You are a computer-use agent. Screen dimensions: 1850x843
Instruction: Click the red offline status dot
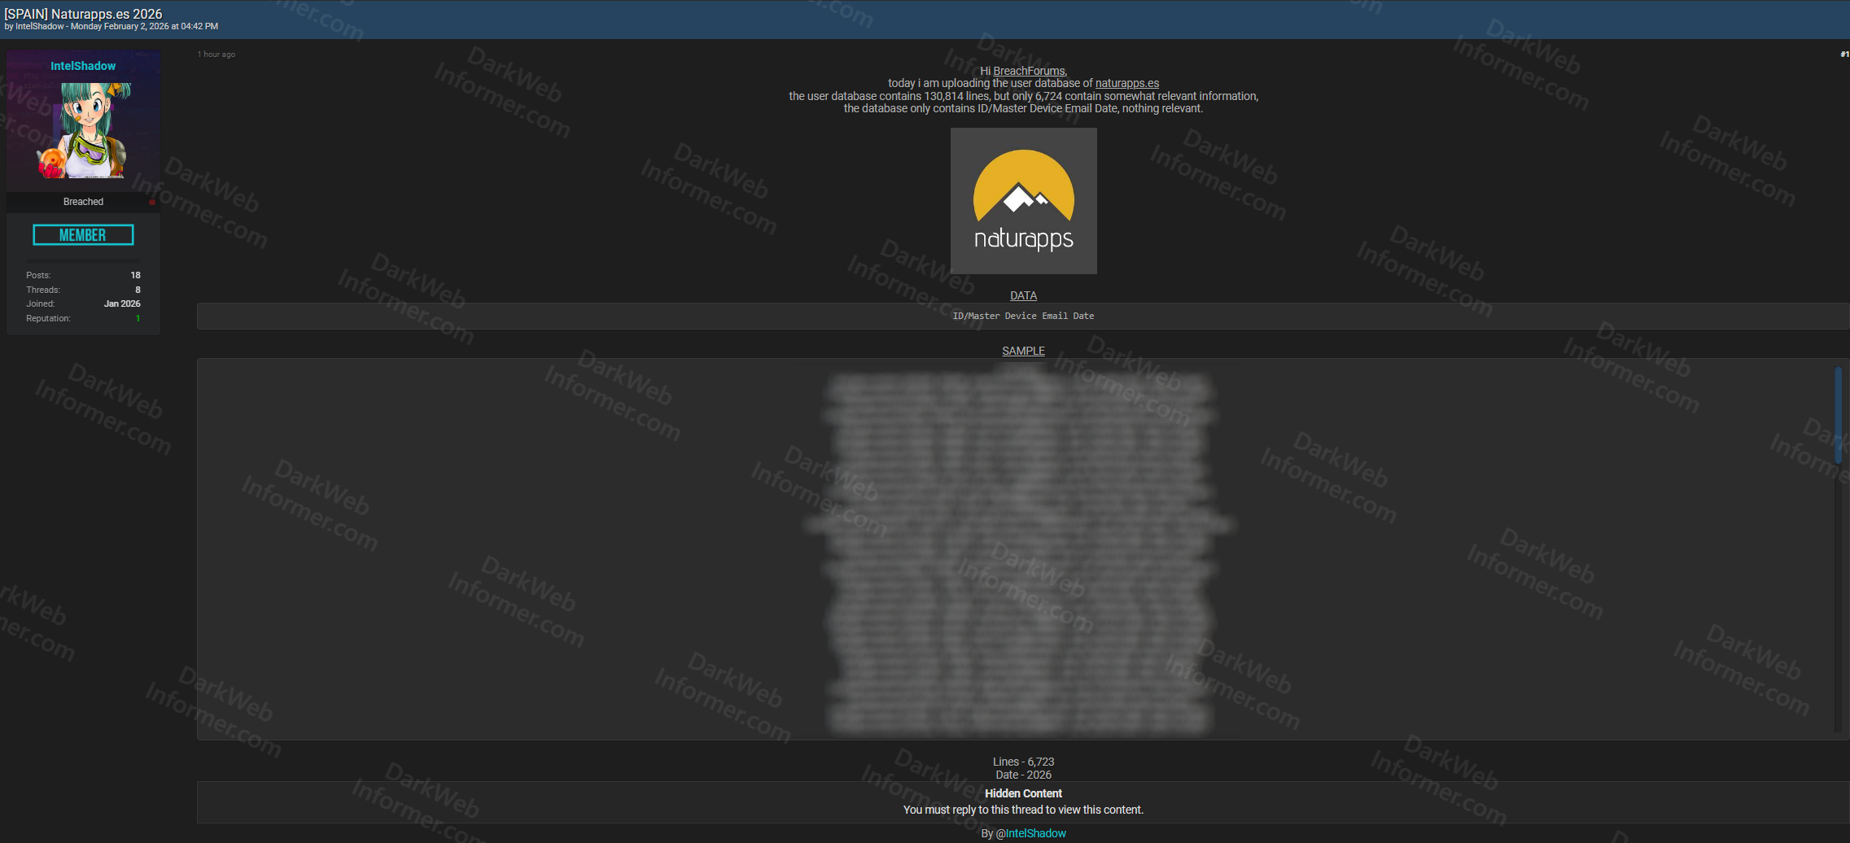coord(152,202)
